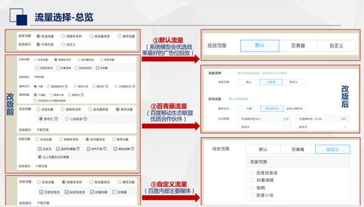The image size is (364, 207).
Task: Click the question-mark icon beside 激励视频
Action: pyautogui.click(x=133, y=149)
